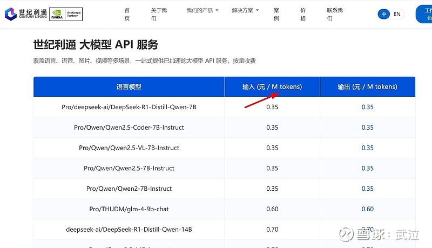Click input price 0.60 for glm-4-9b-chat

tap(272, 209)
